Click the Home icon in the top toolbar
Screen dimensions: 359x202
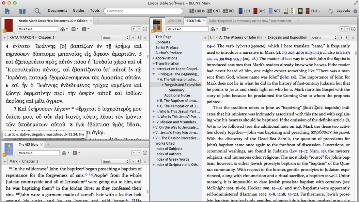[x=7, y=11]
